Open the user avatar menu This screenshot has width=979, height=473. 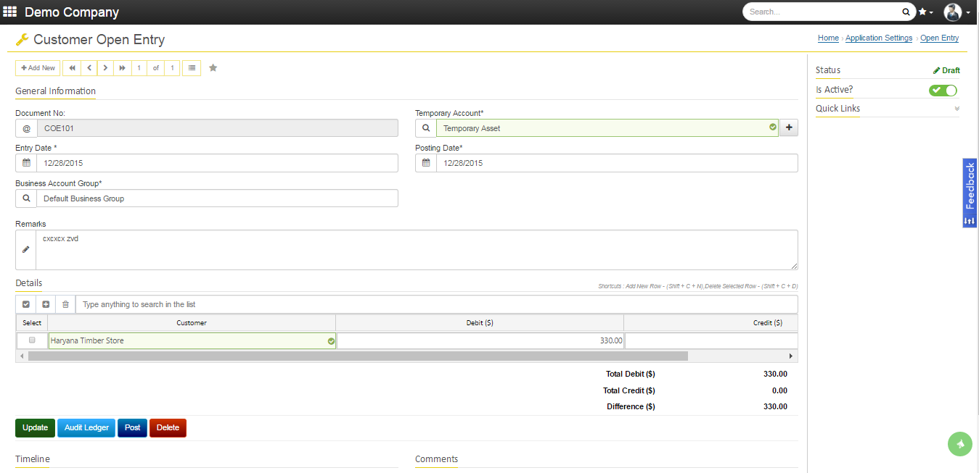tap(957, 12)
